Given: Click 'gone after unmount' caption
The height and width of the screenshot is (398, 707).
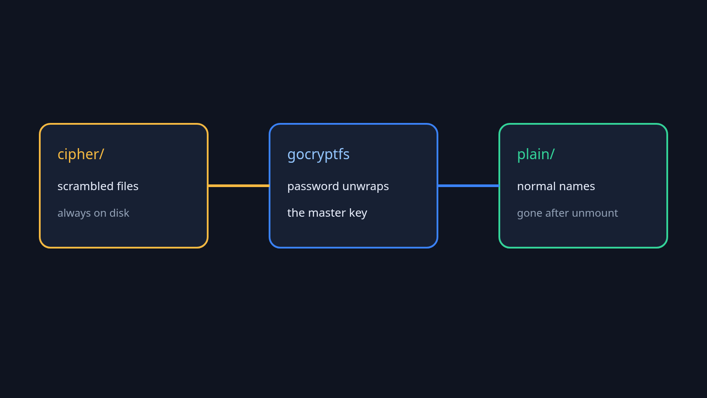Looking at the screenshot, I should click(567, 213).
